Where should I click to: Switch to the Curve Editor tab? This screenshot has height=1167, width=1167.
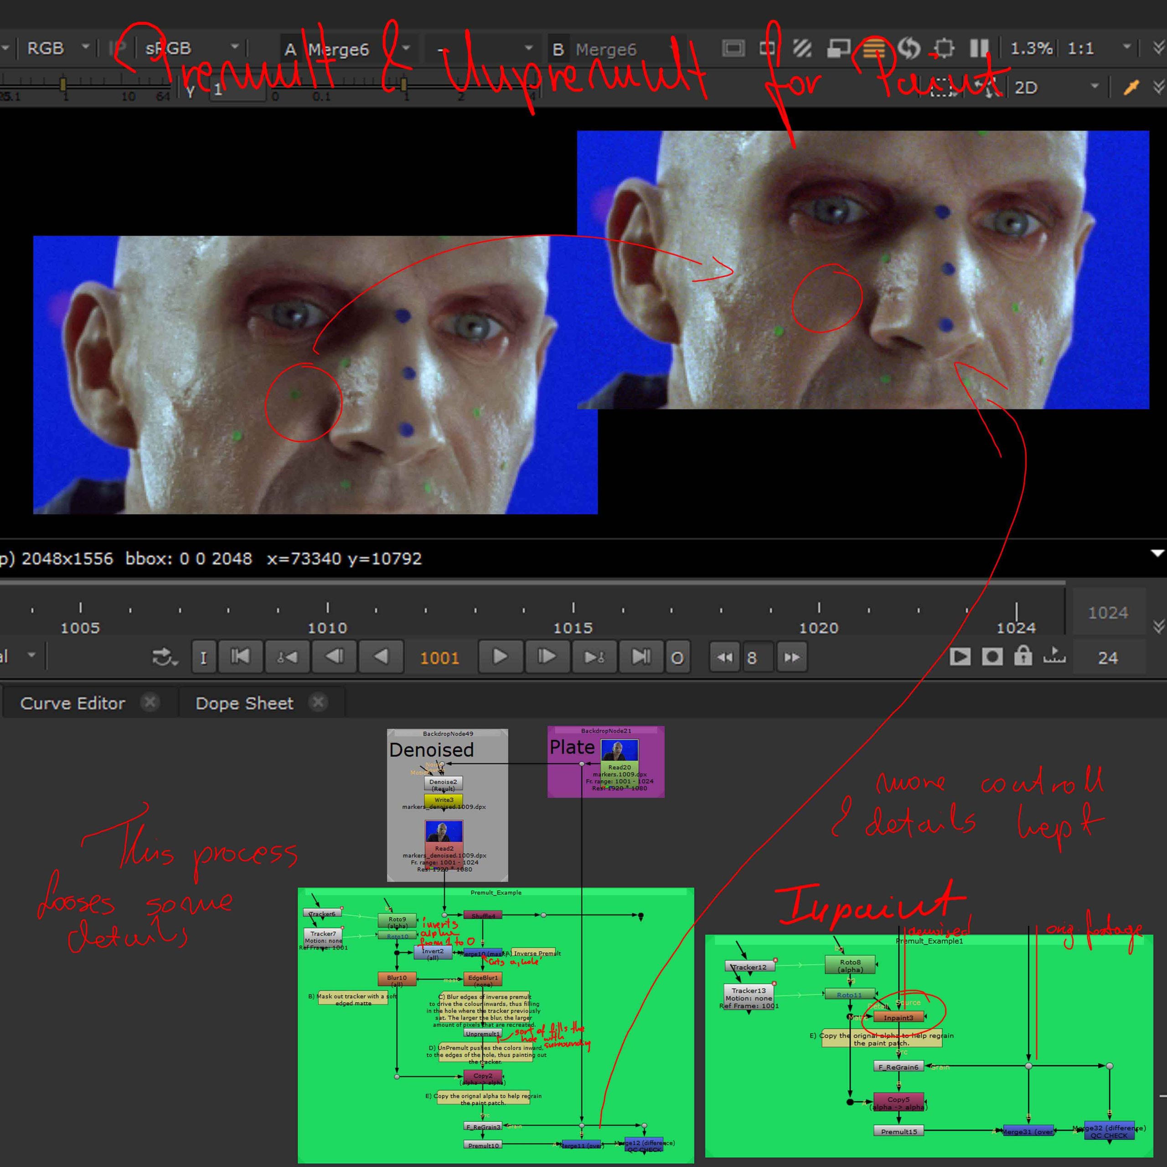[x=72, y=703]
